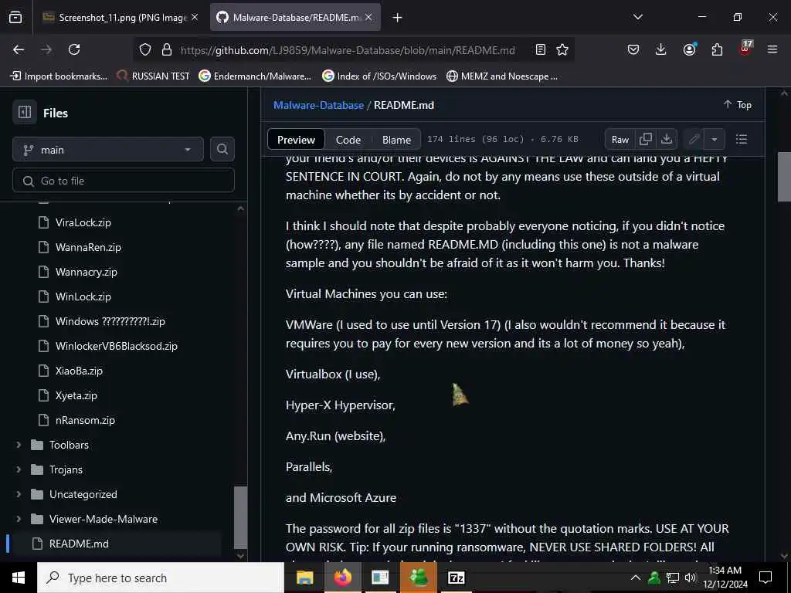Open the outline list icon
The width and height of the screenshot is (791, 593).
point(742,139)
